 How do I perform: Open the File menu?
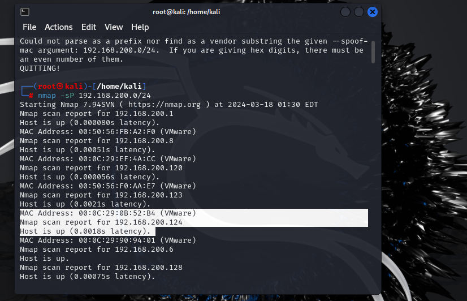[x=29, y=27]
